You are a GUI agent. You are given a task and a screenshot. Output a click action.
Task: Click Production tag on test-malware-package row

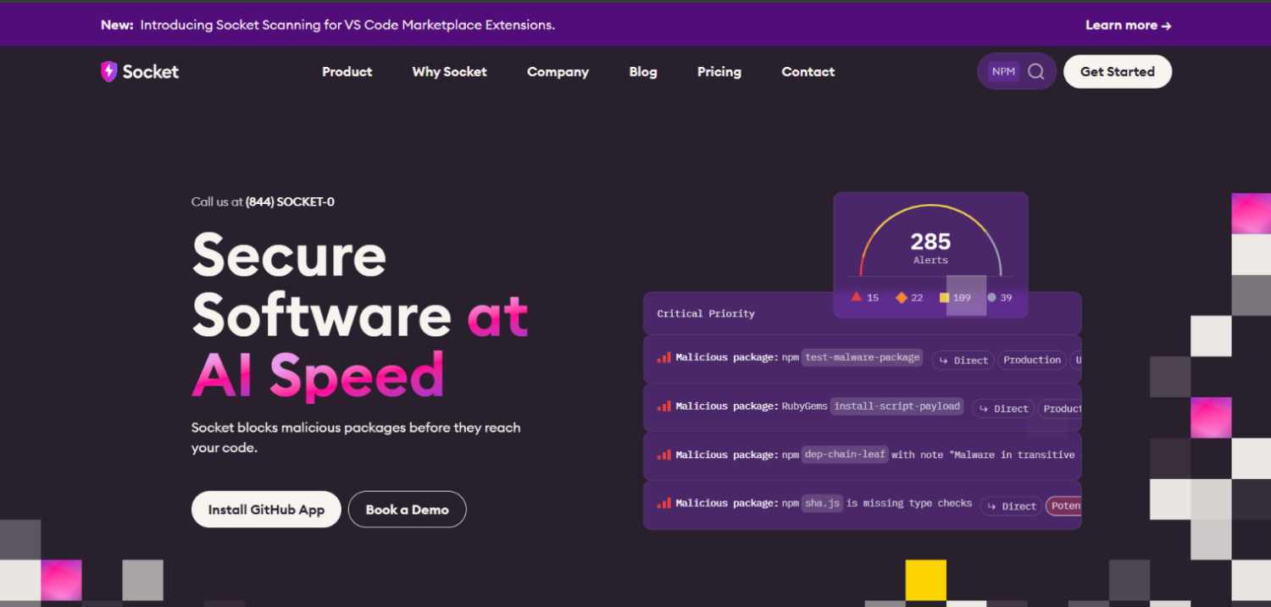(1032, 360)
